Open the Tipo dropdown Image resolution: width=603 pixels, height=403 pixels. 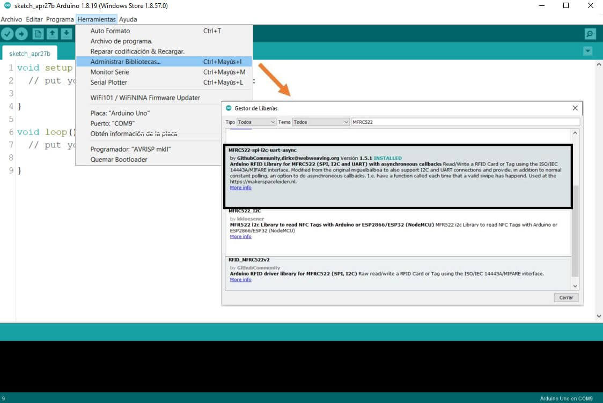256,122
